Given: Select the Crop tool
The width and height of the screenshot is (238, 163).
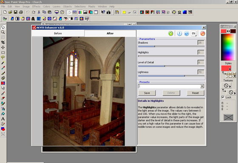Looking at the screenshot, I should coord(3,42).
